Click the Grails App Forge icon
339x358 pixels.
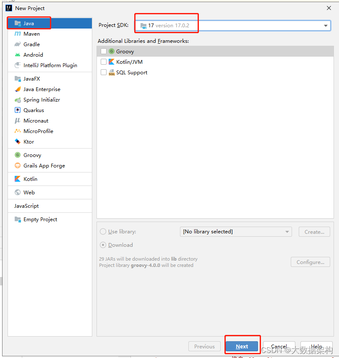coord(18,165)
